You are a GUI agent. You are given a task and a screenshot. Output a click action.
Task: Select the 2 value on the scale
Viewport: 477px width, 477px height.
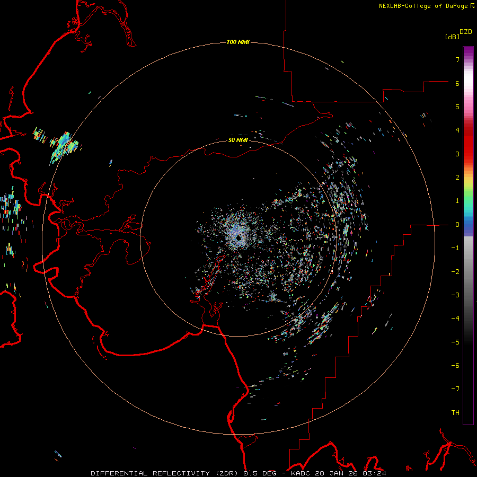click(457, 178)
